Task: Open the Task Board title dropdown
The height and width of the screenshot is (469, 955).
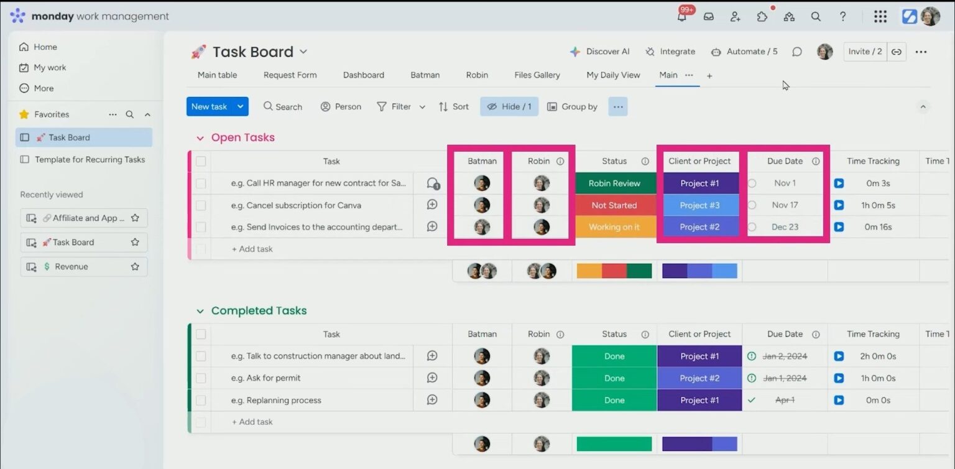Action: [x=303, y=52]
